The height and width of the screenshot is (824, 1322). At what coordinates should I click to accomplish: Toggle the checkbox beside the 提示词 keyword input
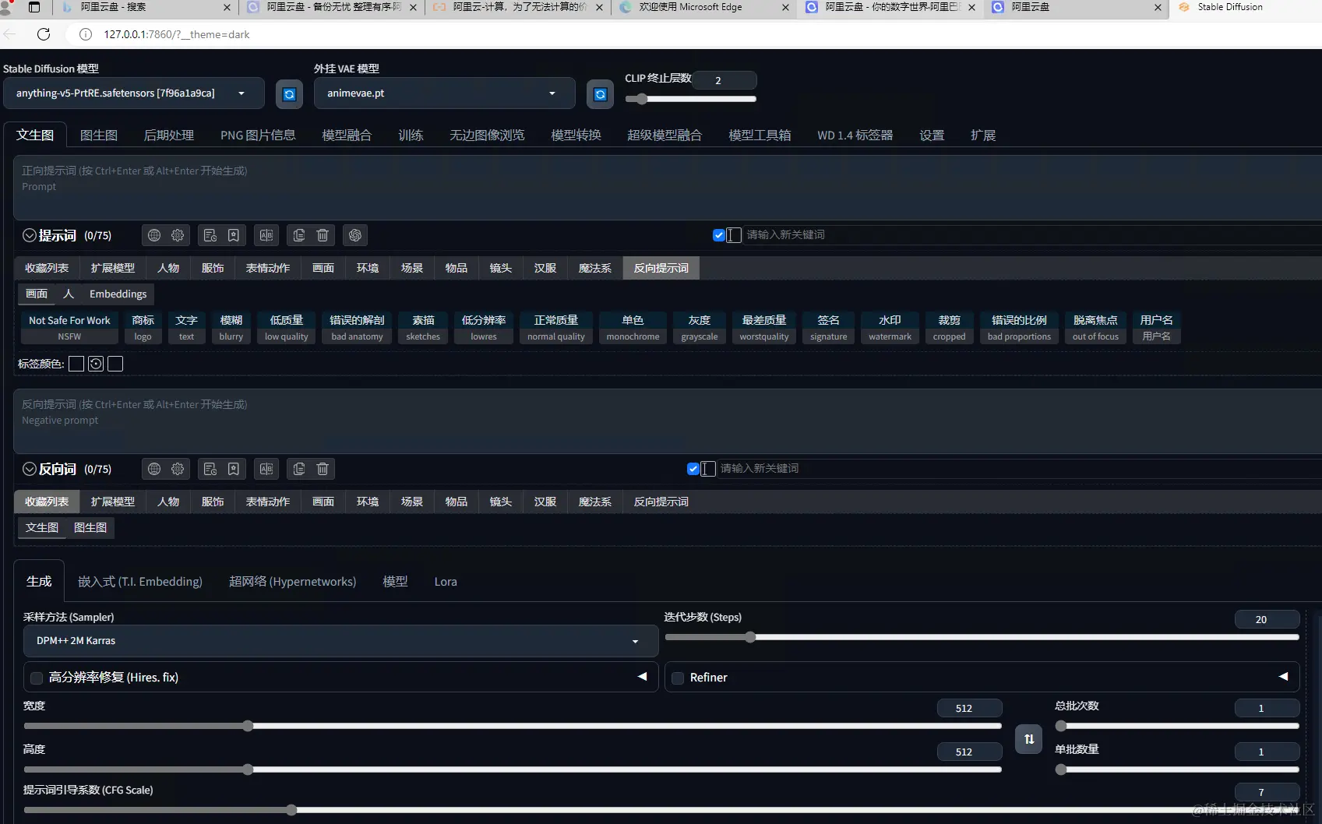[719, 235]
